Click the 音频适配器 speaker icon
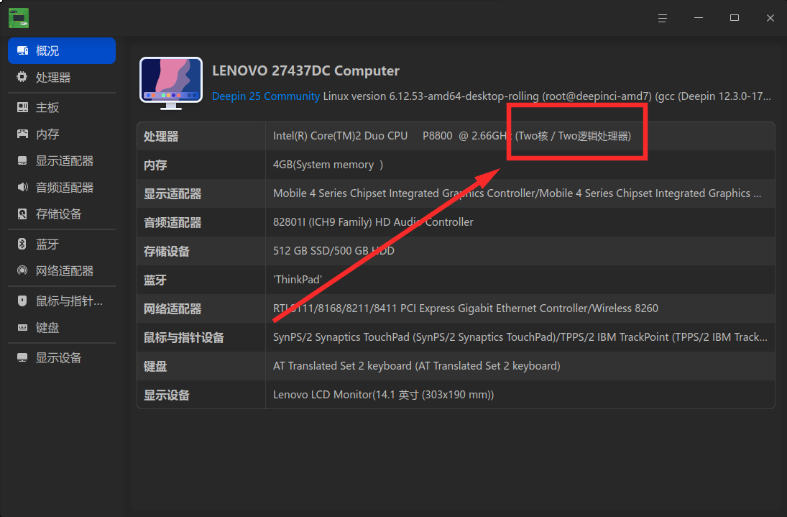 [22, 187]
